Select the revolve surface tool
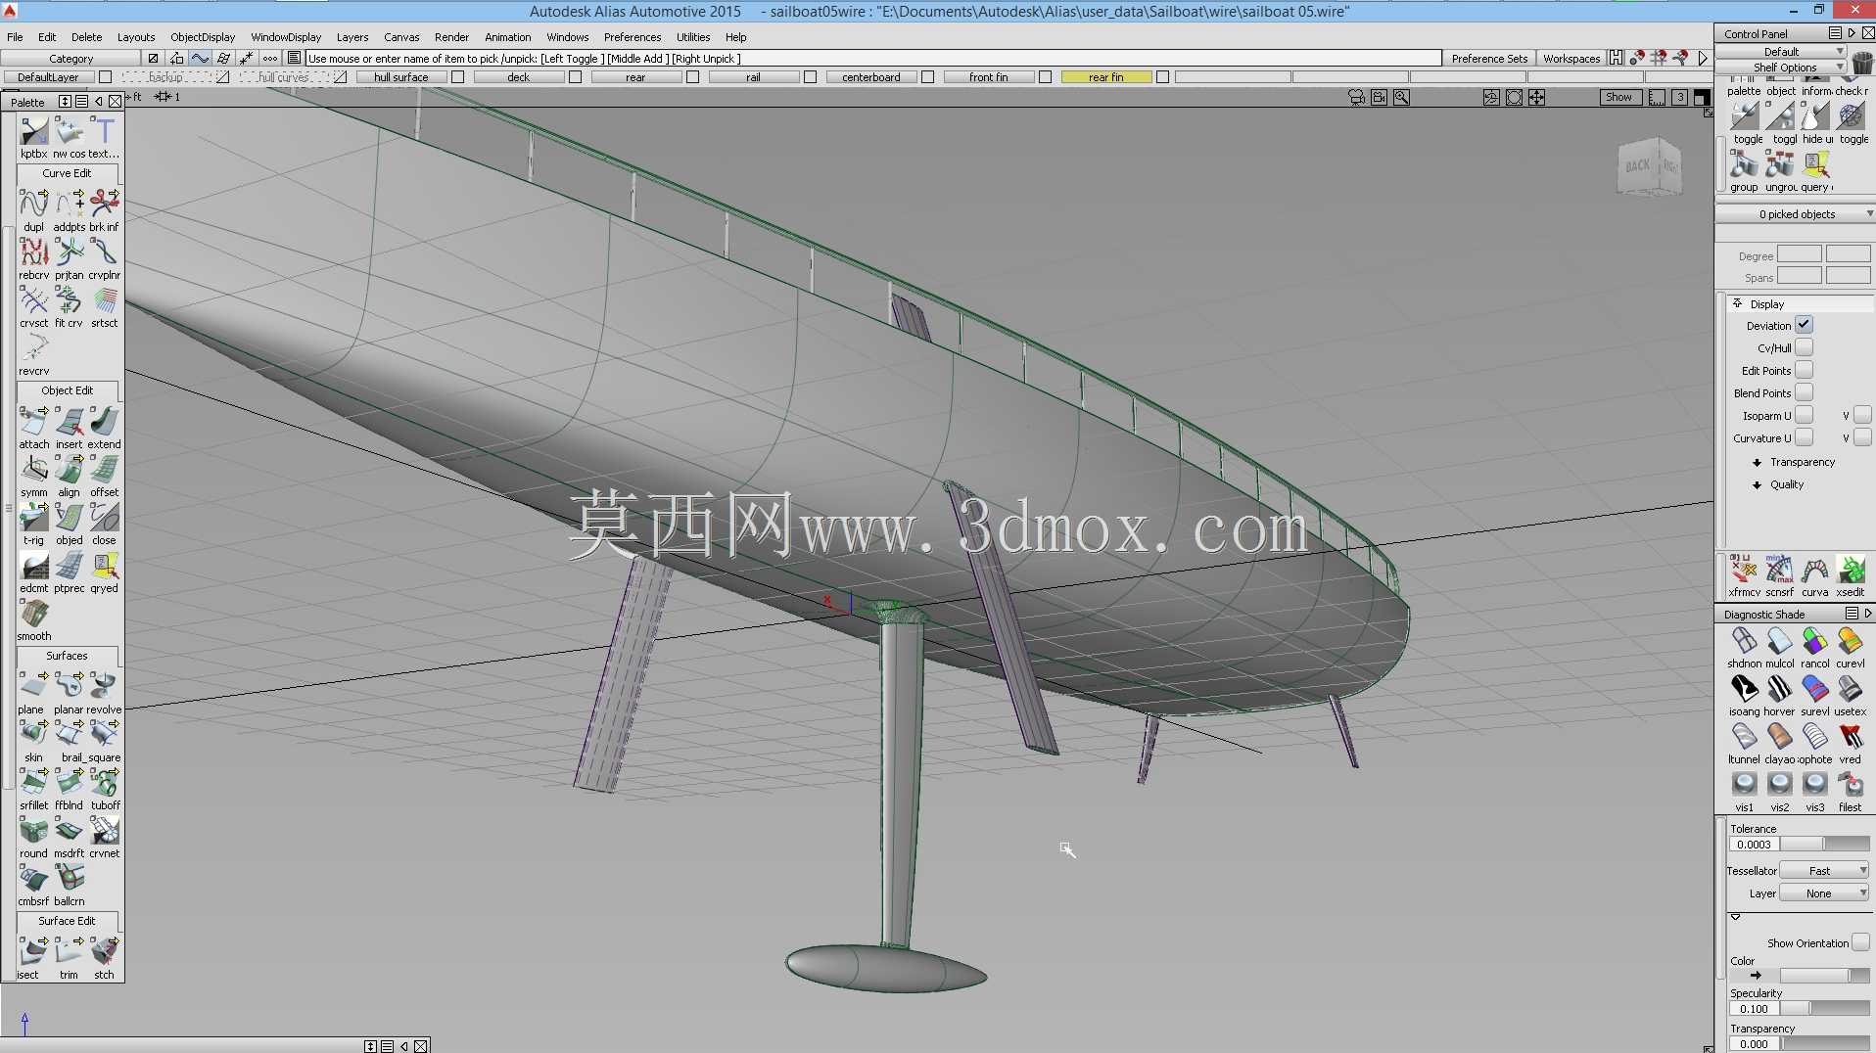Image resolution: width=1876 pixels, height=1053 pixels. 104,686
